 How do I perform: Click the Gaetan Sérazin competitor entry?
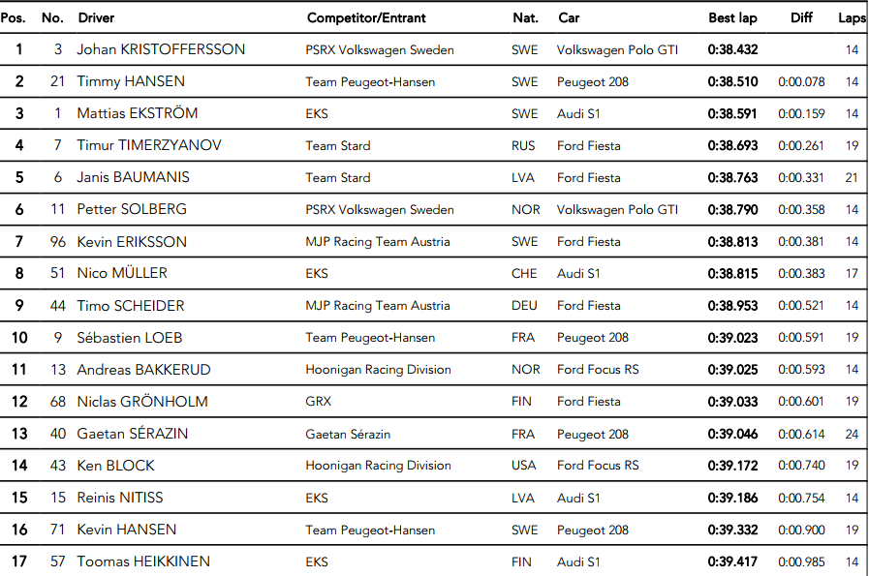pyautogui.click(x=347, y=434)
